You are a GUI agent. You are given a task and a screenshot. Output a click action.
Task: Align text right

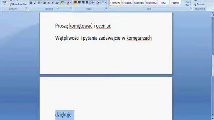[83, 3]
